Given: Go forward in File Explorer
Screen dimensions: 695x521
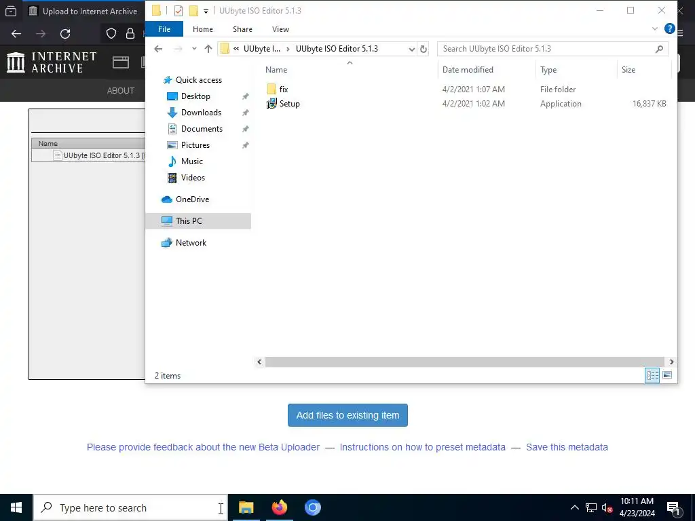Looking at the screenshot, I should (x=178, y=49).
